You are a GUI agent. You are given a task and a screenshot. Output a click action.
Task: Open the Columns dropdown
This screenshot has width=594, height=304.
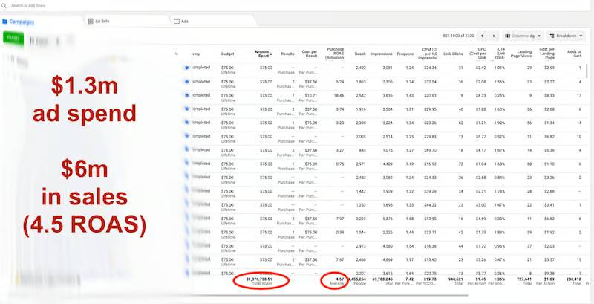point(523,35)
